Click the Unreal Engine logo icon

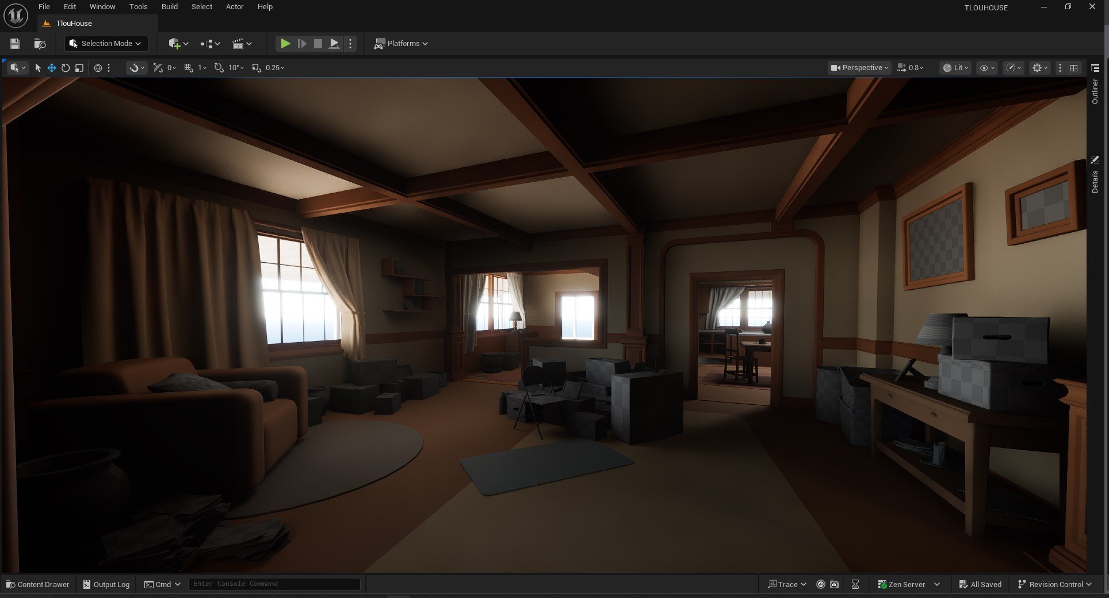(x=16, y=16)
